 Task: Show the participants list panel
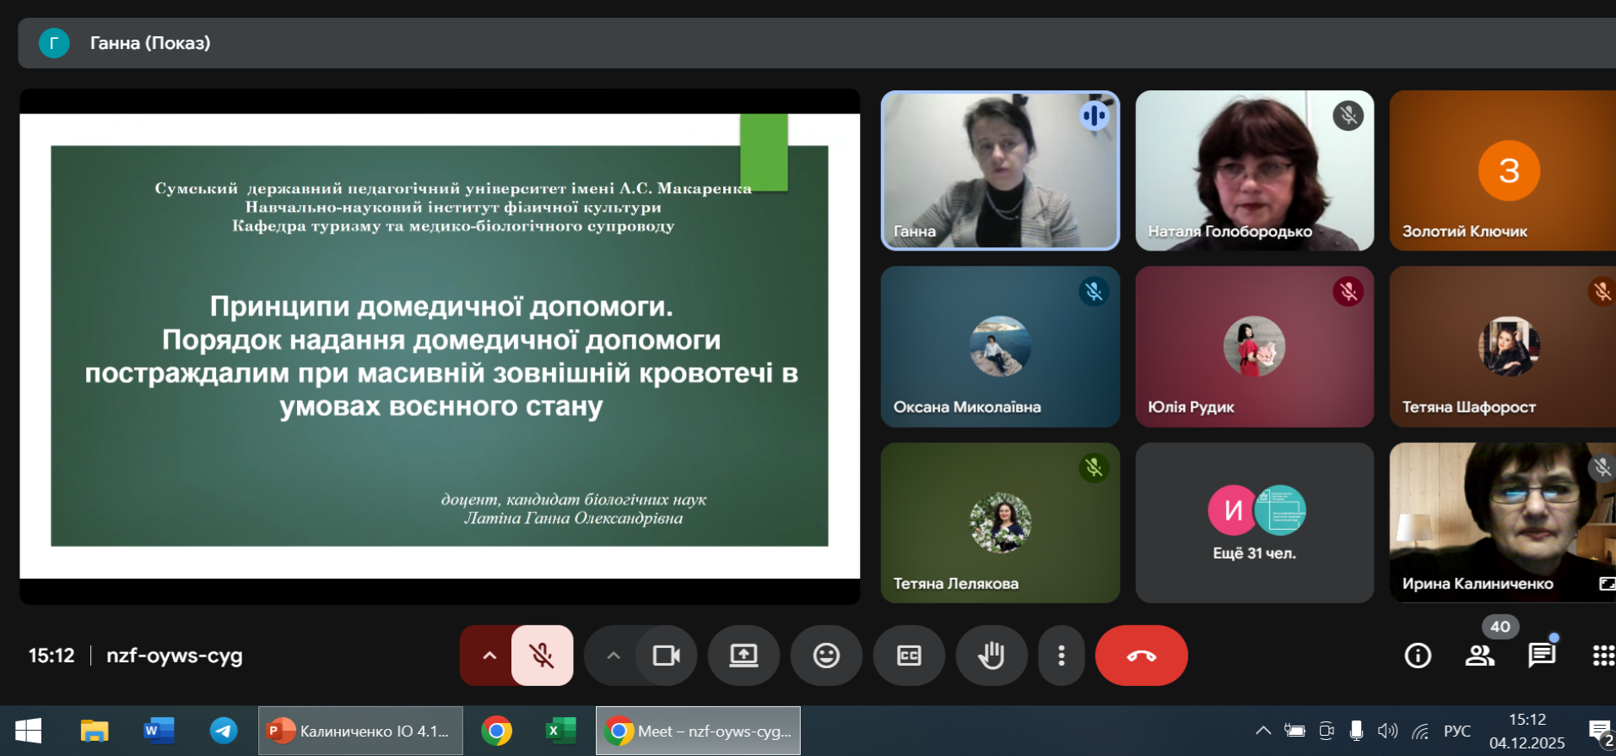click(1479, 656)
